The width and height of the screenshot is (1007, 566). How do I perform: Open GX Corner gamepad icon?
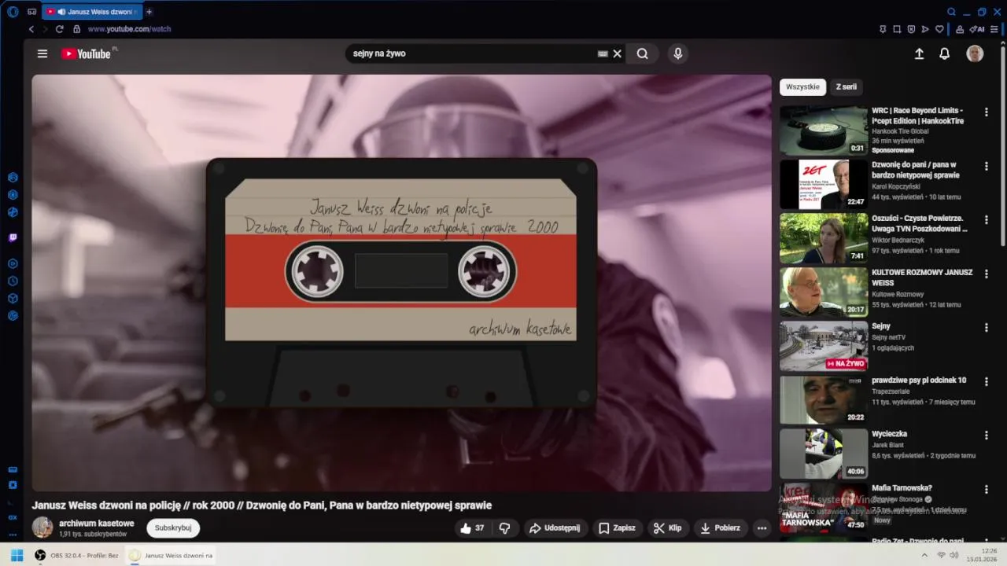31,12
